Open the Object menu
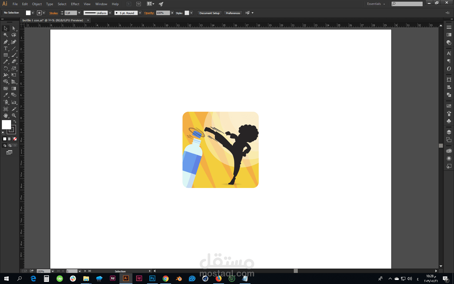 pos(37,4)
